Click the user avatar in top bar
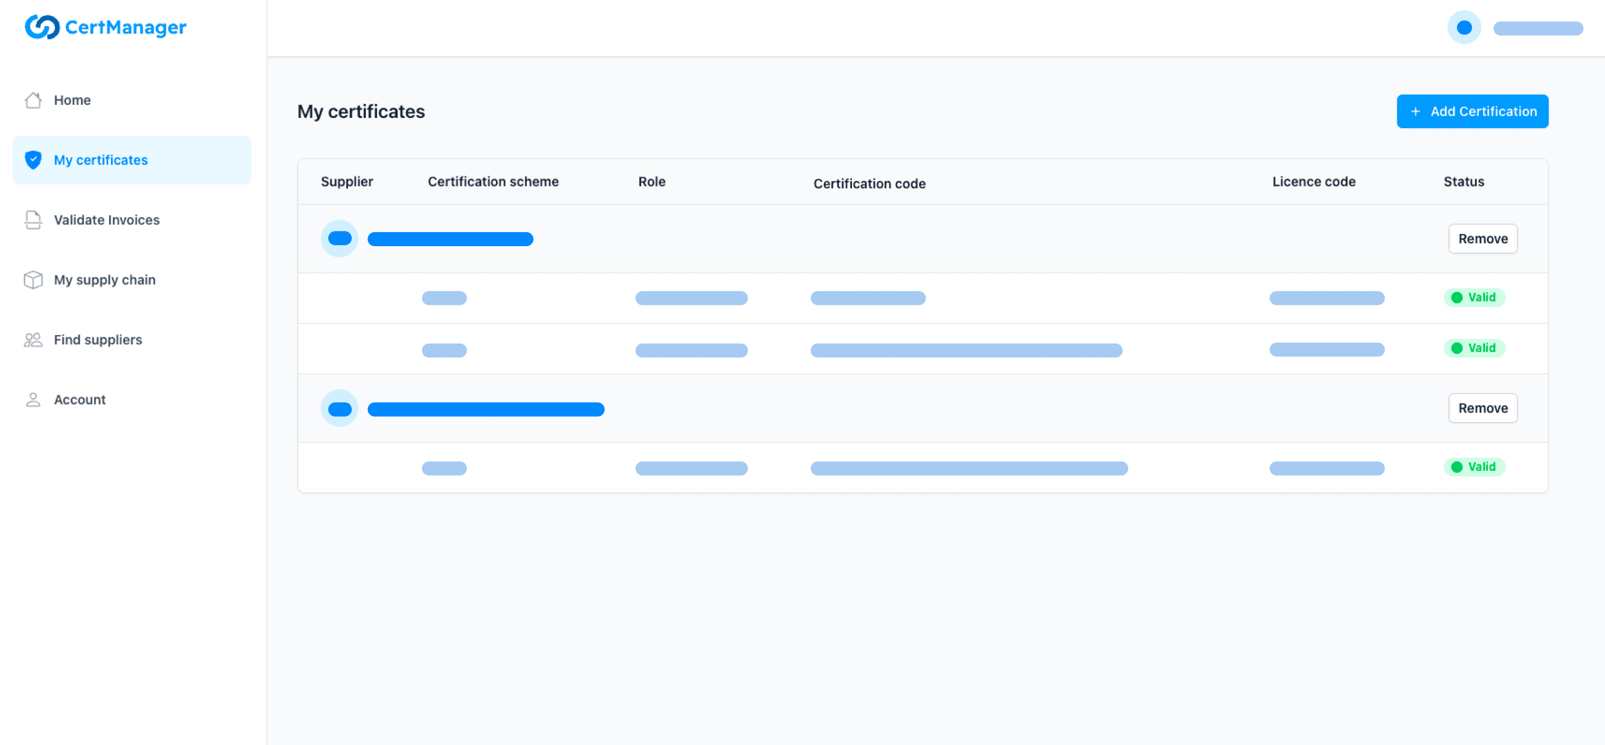The width and height of the screenshot is (1605, 745). (1464, 28)
